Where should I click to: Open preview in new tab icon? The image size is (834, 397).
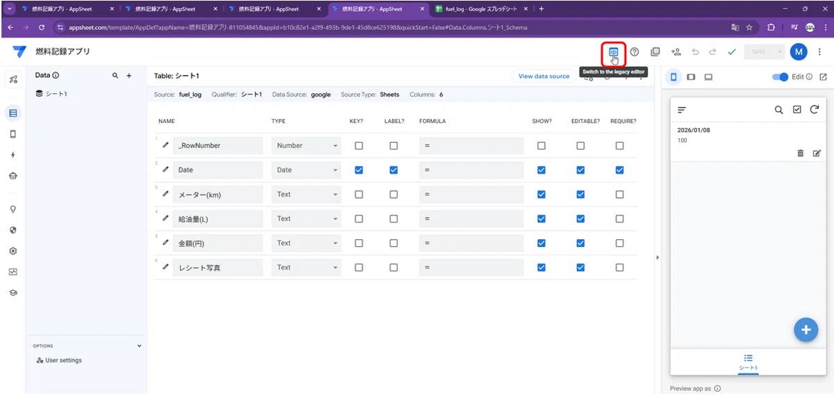point(824,77)
